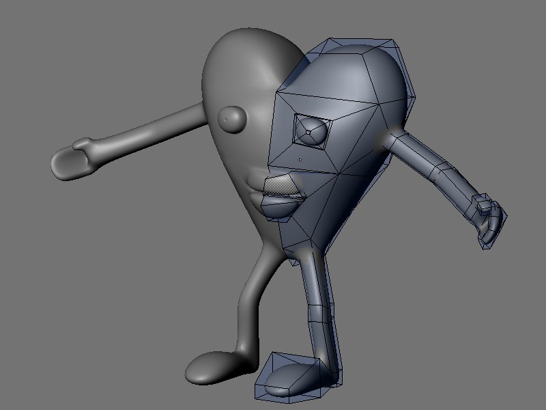The height and width of the screenshot is (410, 546).
Task: Select the center vertex of the caged eye
Action: pyautogui.click(x=308, y=133)
